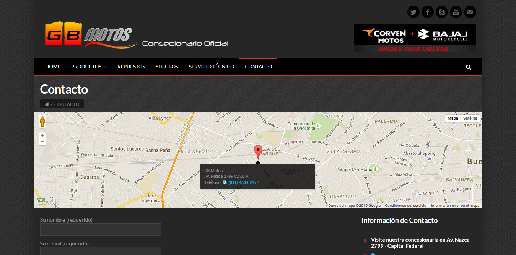The height and width of the screenshot is (255, 516).
Task: Focus the Su nombre input field
Action: [x=101, y=229]
